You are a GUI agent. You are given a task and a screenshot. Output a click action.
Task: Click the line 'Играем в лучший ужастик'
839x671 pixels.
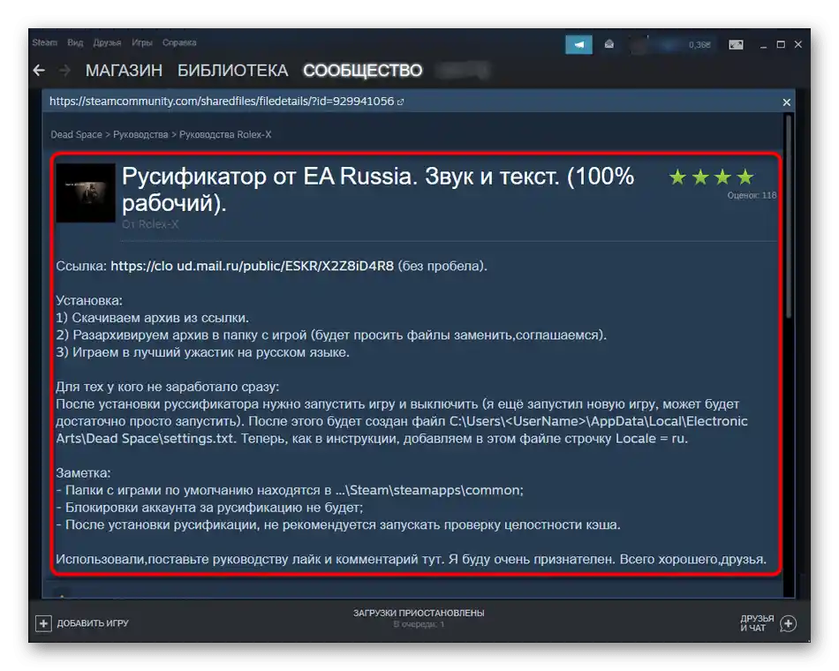[x=203, y=352]
